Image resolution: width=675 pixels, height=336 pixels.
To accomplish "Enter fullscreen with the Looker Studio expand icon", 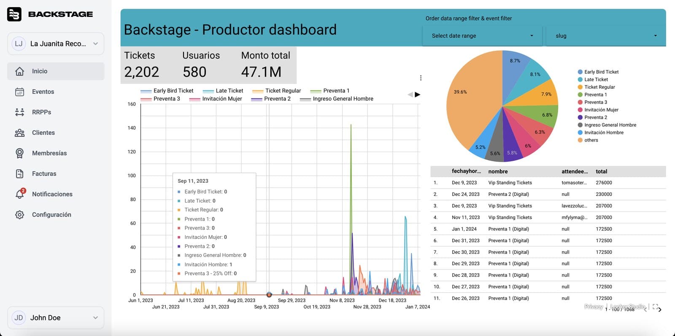I will point(655,307).
